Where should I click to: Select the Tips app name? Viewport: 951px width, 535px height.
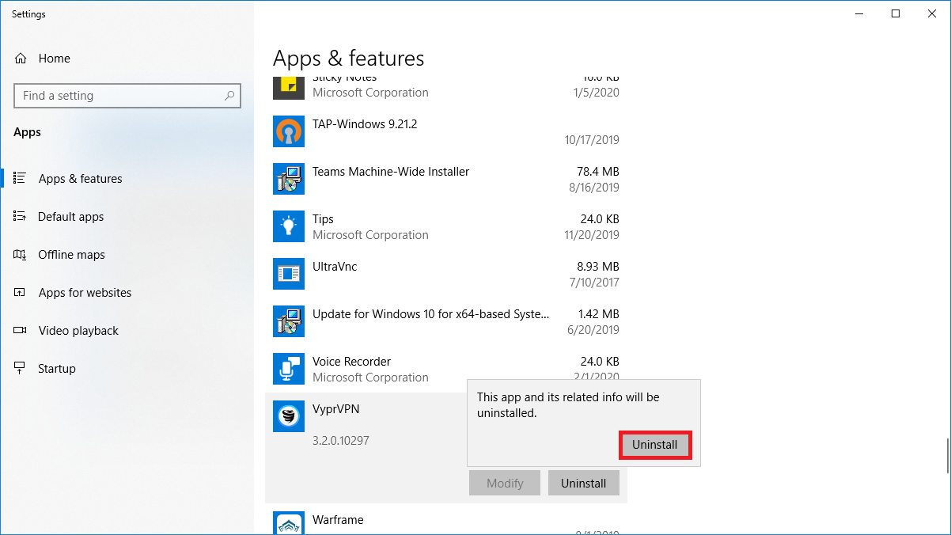point(323,219)
